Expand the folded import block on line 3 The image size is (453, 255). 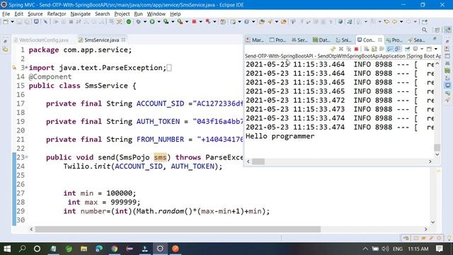pyautogui.click(x=26, y=68)
